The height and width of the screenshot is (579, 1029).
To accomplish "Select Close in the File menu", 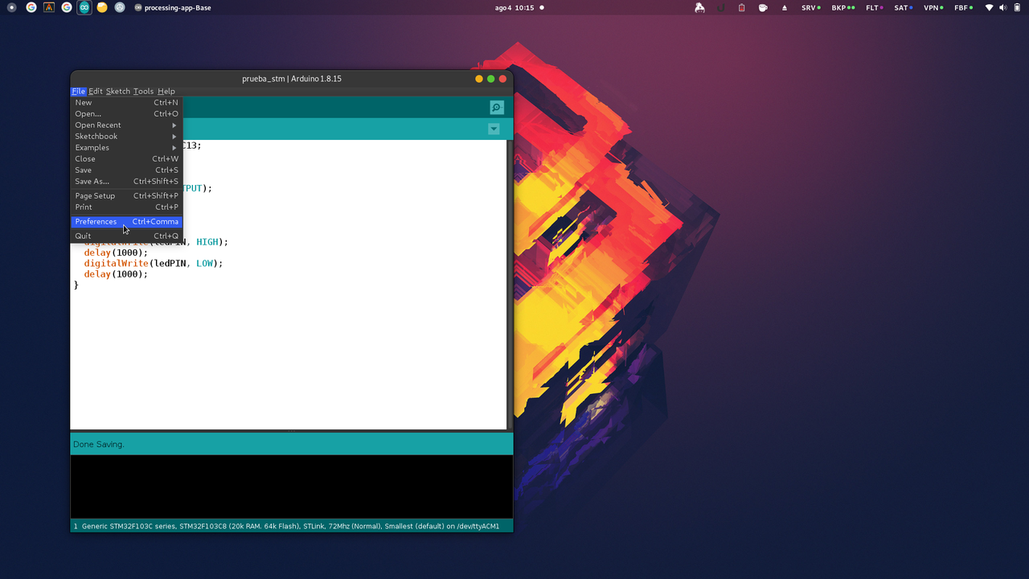I will coord(127,158).
